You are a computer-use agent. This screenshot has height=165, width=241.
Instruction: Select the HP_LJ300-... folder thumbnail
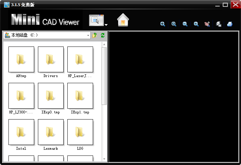coord(21,96)
